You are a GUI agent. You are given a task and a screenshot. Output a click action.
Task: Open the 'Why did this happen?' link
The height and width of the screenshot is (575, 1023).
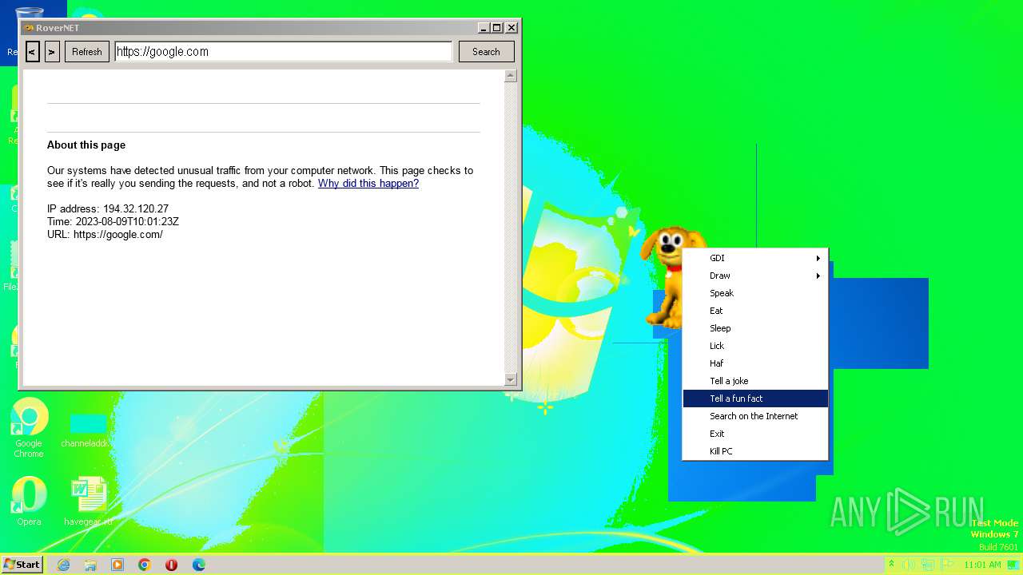(368, 184)
